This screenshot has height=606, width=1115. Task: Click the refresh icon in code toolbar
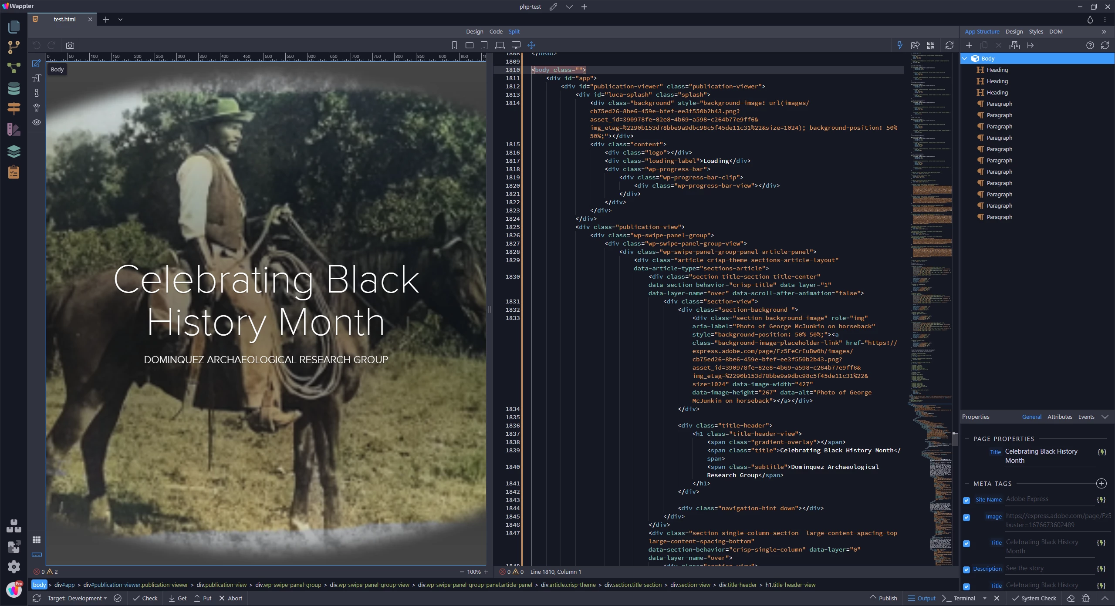[949, 45]
